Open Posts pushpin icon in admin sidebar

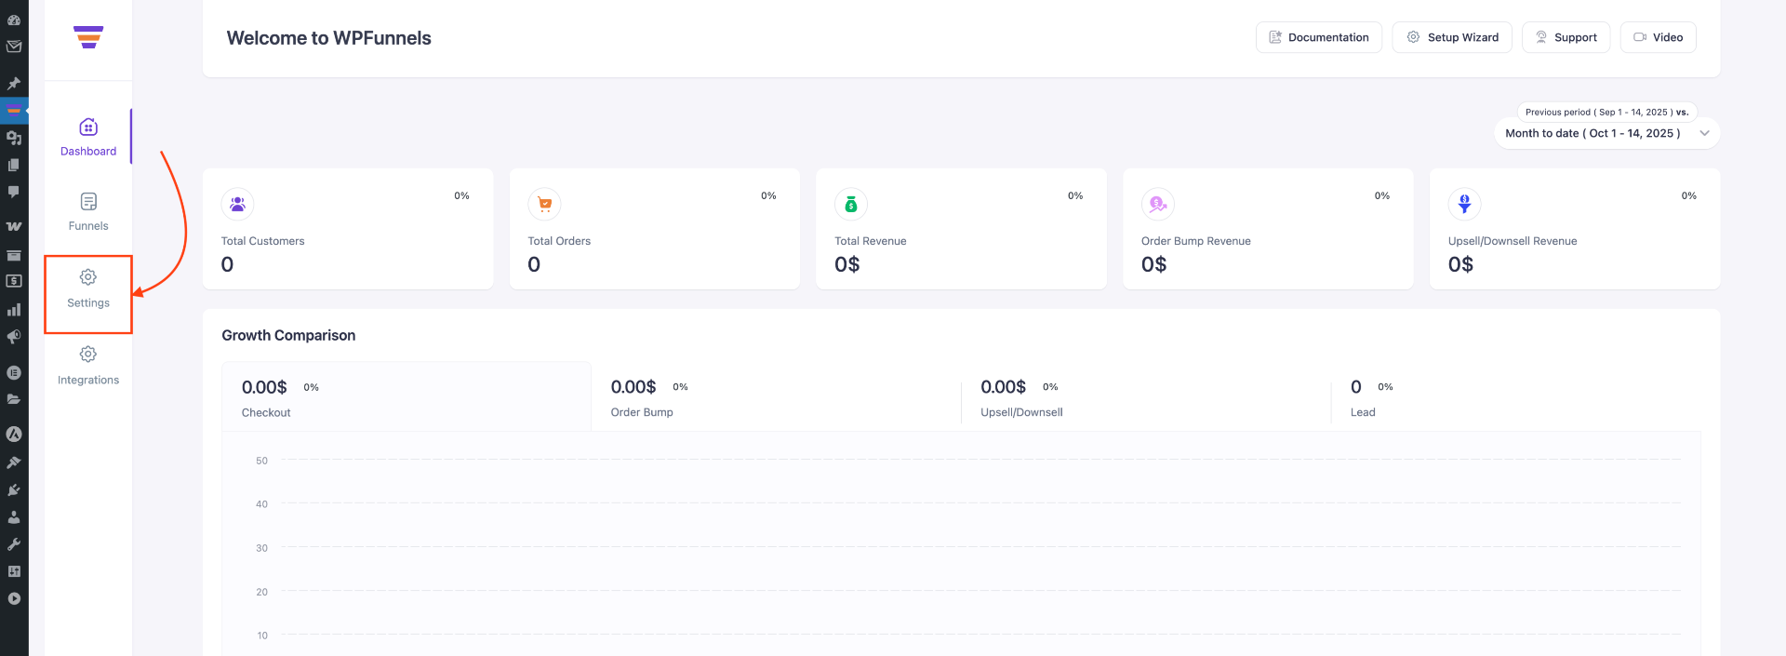pyautogui.click(x=14, y=83)
